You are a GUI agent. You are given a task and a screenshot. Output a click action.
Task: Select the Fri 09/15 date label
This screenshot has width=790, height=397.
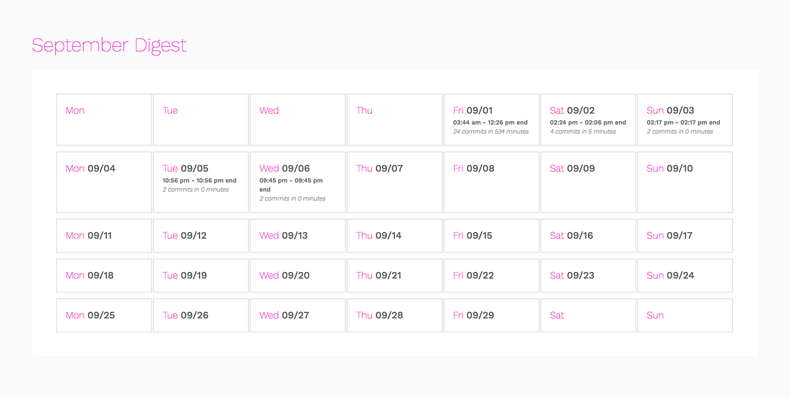point(473,236)
